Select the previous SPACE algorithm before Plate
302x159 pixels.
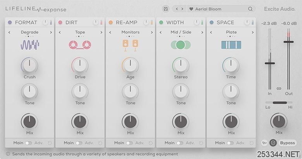[211, 32]
